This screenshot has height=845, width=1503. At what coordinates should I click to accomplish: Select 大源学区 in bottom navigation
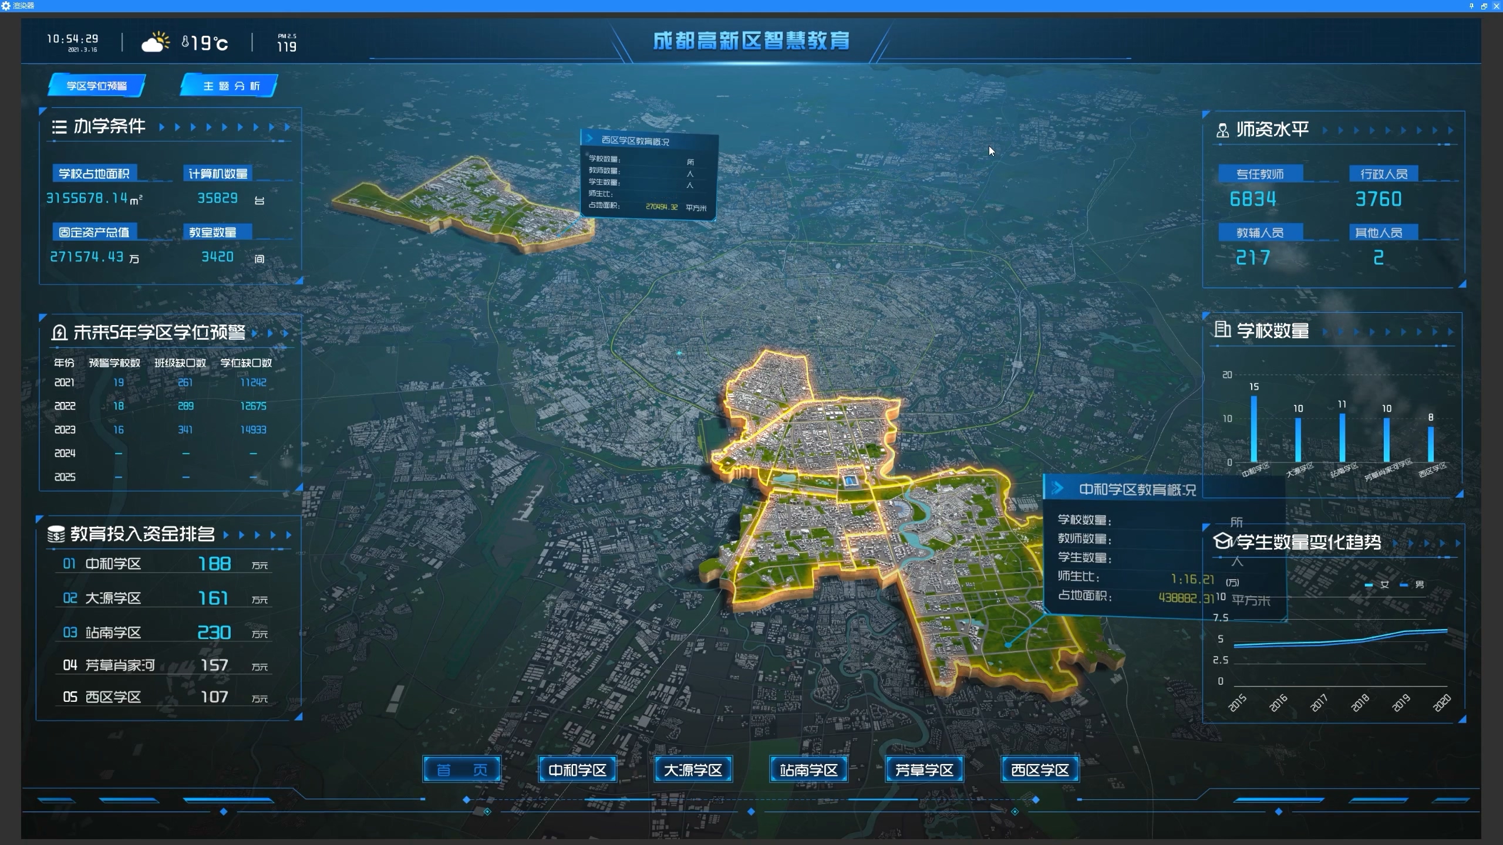pyautogui.click(x=693, y=769)
